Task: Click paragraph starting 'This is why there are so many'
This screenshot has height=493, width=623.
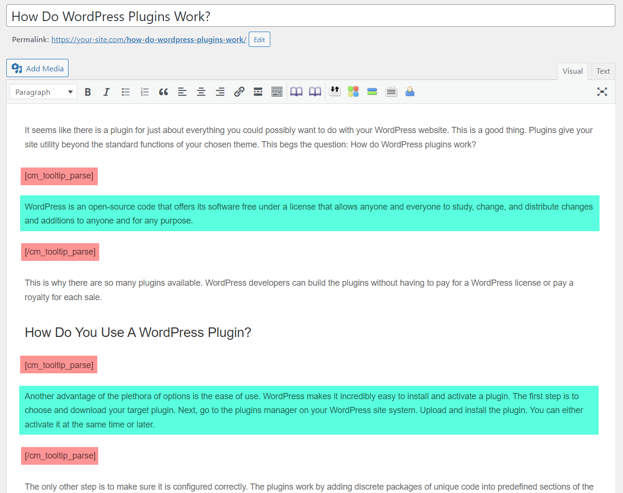Action: [299, 290]
